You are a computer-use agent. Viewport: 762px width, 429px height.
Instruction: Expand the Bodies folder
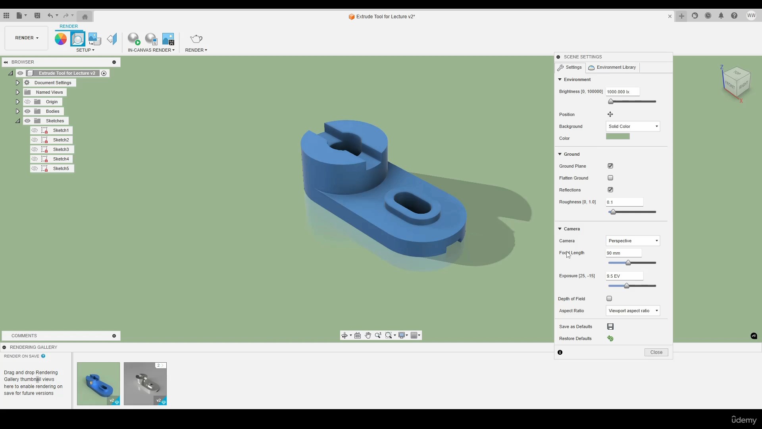pos(17,111)
